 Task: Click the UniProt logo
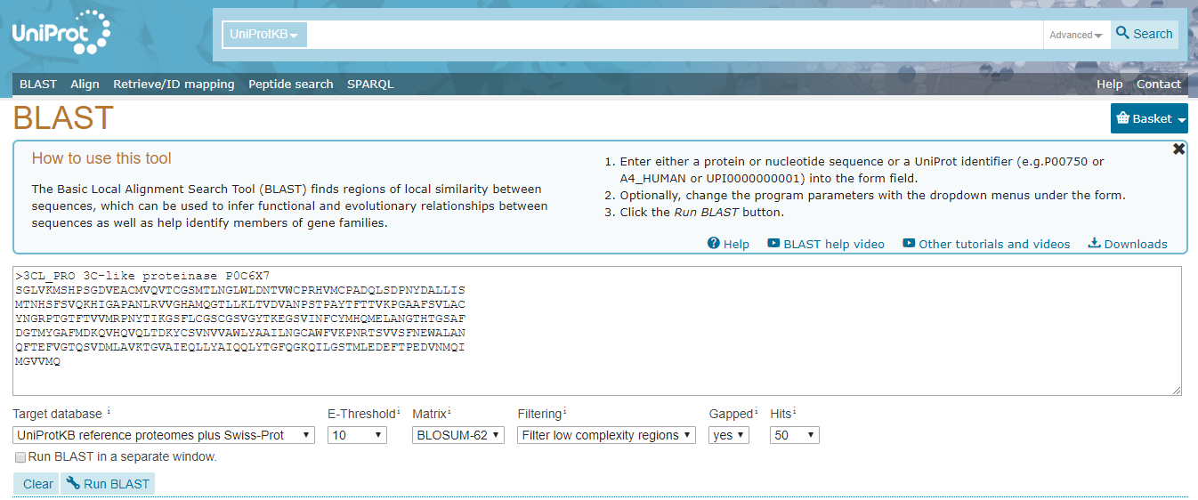pos(61,33)
